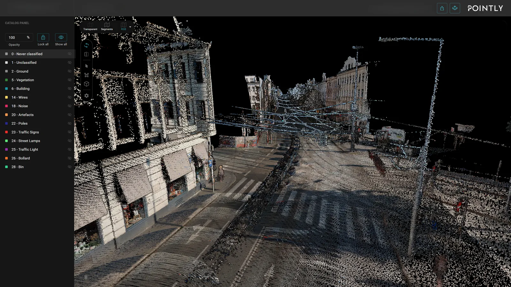The width and height of the screenshot is (511, 287).
Task: Expand the RGB color mode dropdown arrow
Action: 130,27
